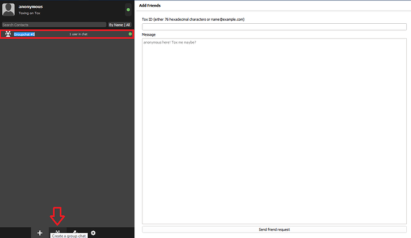411x238 pixels.
Task: Click the Message label above the text box
Action: pos(148,35)
